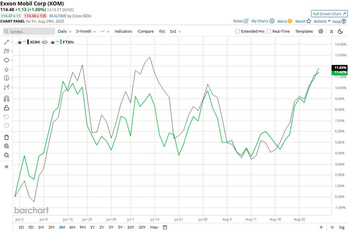
Task: Expand the line tool submenu arrow
Action: 12,42
